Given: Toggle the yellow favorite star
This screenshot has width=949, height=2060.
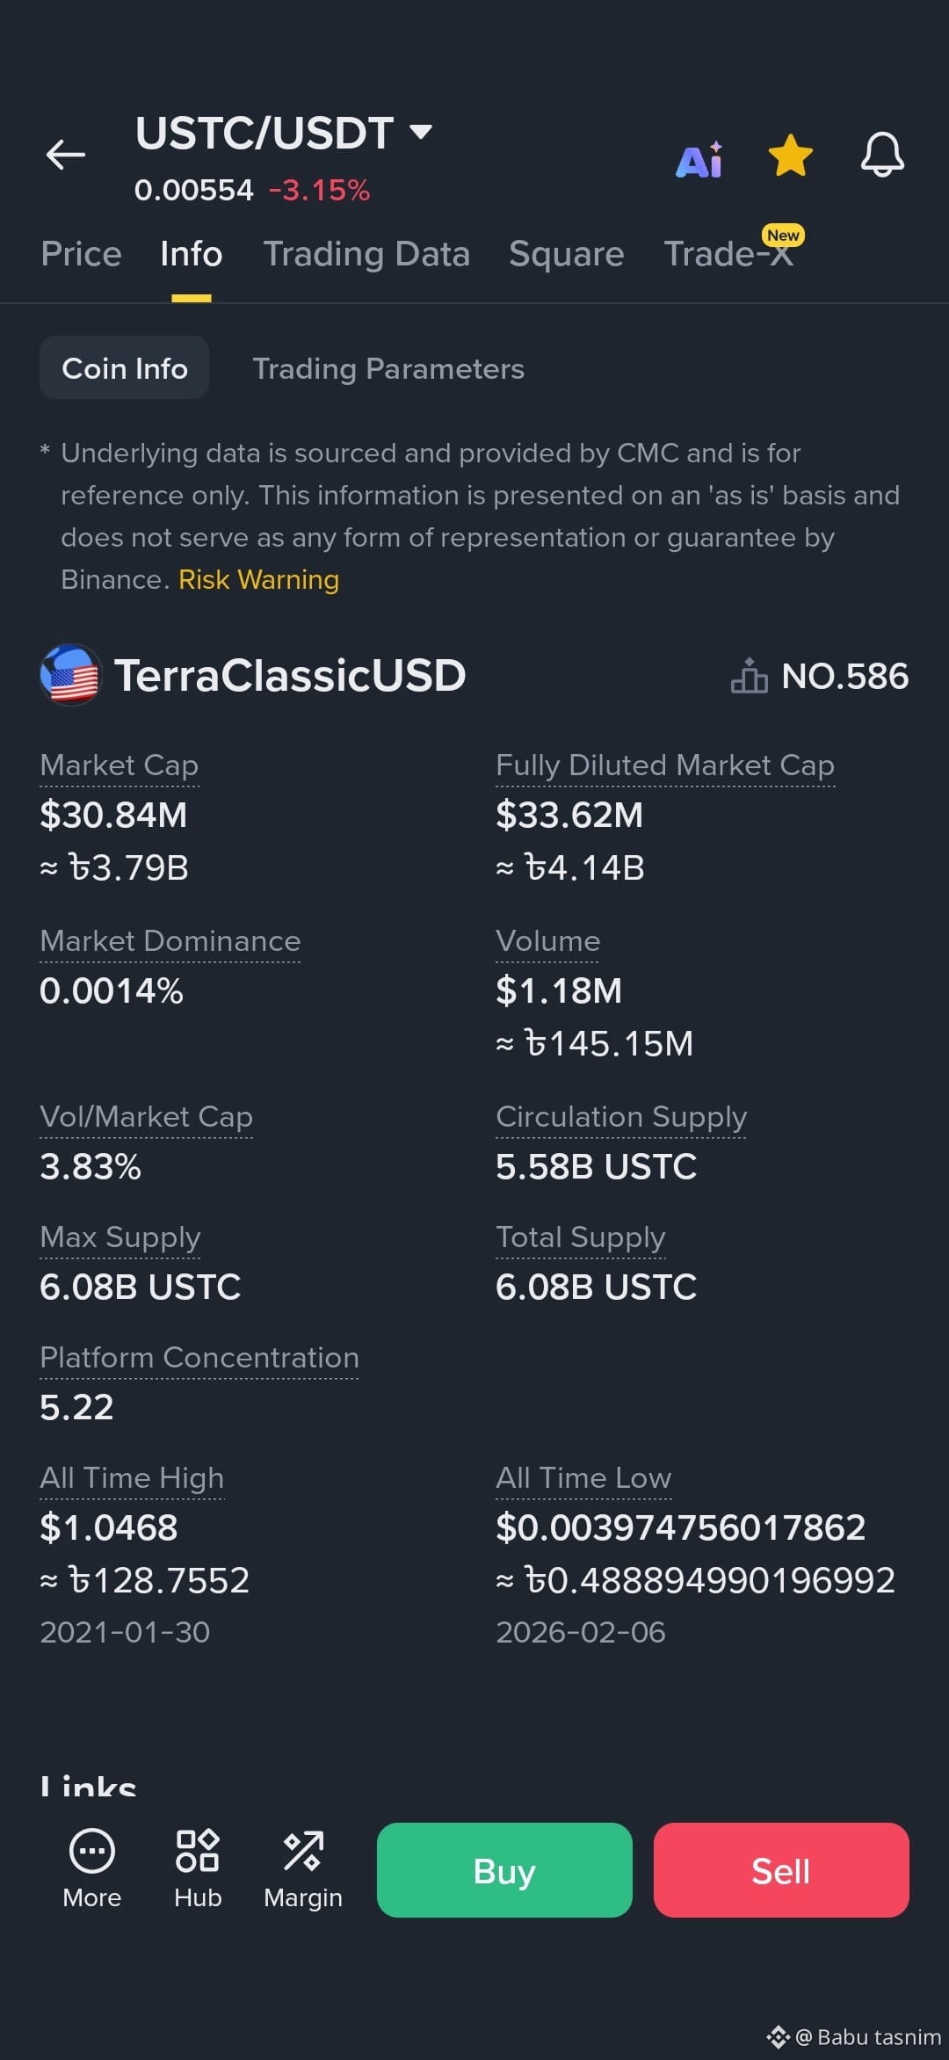Looking at the screenshot, I should pyautogui.click(x=790, y=156).
